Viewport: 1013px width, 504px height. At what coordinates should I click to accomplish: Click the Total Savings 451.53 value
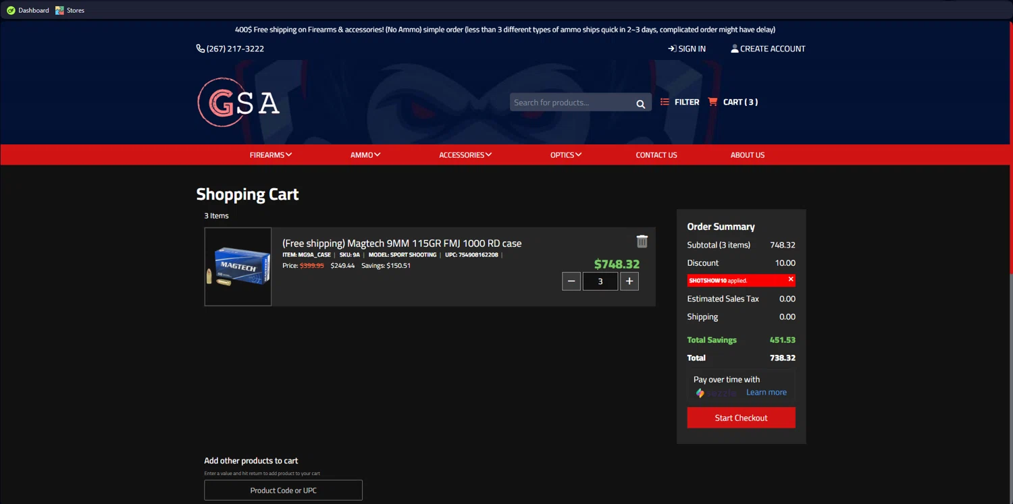tap(783, 340)
